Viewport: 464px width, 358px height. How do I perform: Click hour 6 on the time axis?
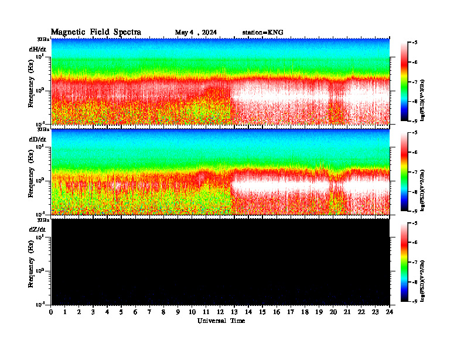pyautogui.click(x=135, y=312)
